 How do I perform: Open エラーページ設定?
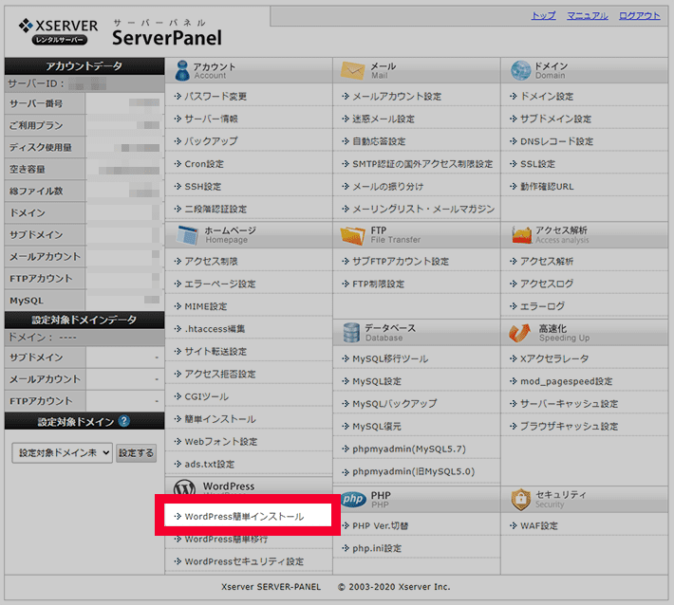[220, 284]
